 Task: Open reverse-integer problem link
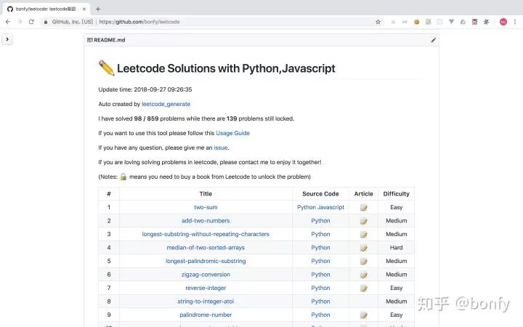click(206, 288)
